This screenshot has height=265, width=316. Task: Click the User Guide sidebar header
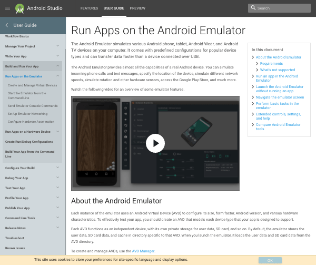tap(25, 25)
